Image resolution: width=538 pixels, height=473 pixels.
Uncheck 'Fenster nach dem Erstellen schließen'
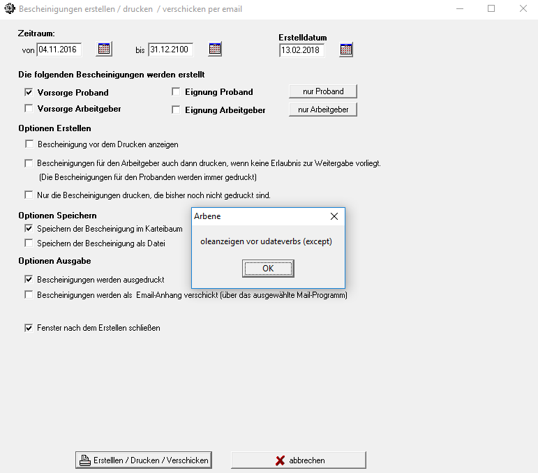coord(29,327)
